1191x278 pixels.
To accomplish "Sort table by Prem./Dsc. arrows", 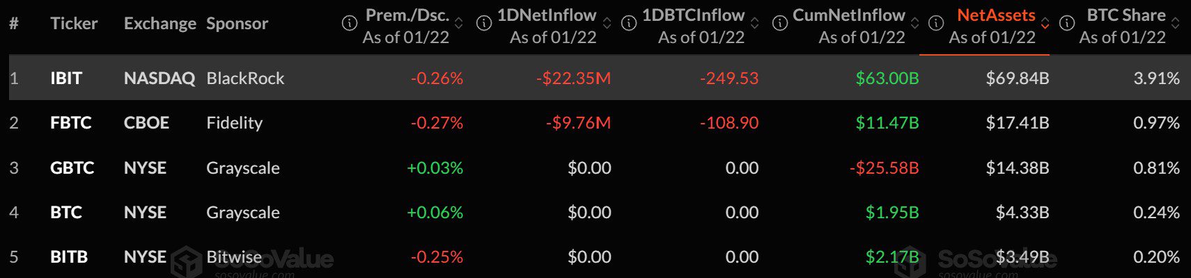I will click(x=458, y=24).
